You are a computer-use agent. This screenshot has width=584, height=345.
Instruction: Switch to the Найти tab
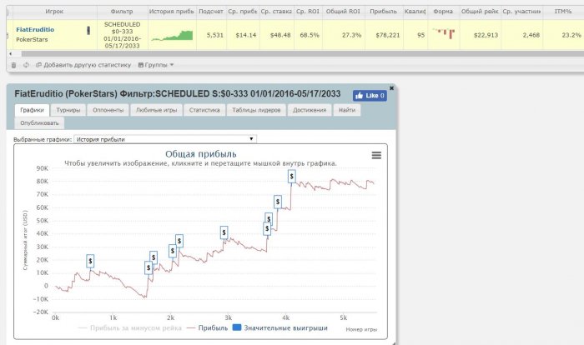pos(347,110)
